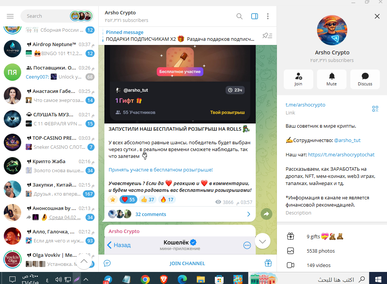Open the Pinned message banner
The height and width of the screenshot is (284, 387).
(x=180, y=36)
